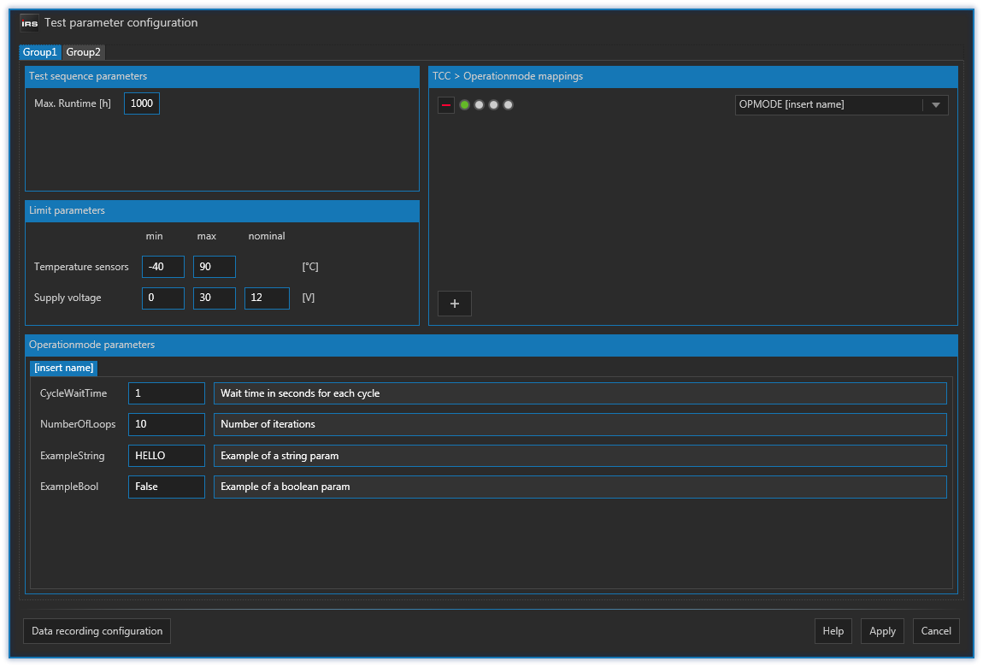Viewport: 983px width, 667px height.
Task: Click Example of a string param description
Action: [580, 456]
